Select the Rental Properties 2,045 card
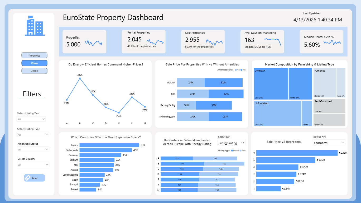This screenshot has height=203, width=361. pyautogui.click(x=144, y=42)
